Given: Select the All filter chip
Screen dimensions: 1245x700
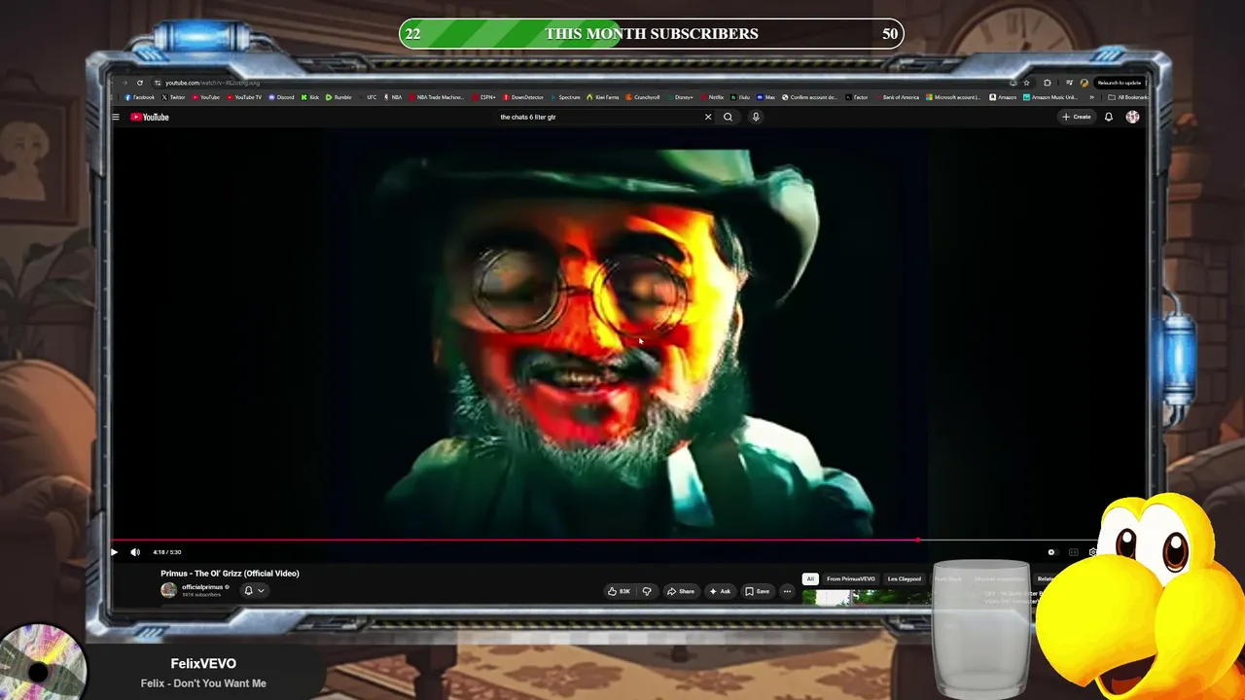Looking at the screenshot, I should [x=810, y=578].
